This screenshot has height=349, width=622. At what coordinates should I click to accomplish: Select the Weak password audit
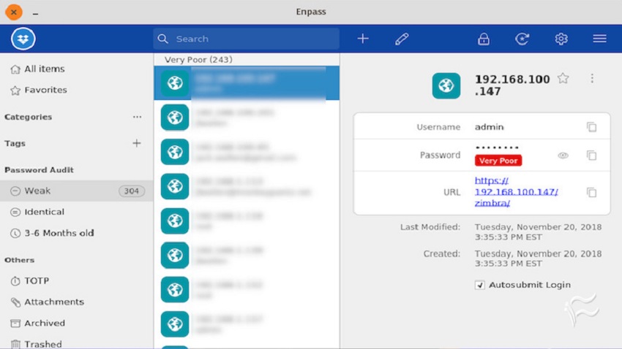[77, 191]
